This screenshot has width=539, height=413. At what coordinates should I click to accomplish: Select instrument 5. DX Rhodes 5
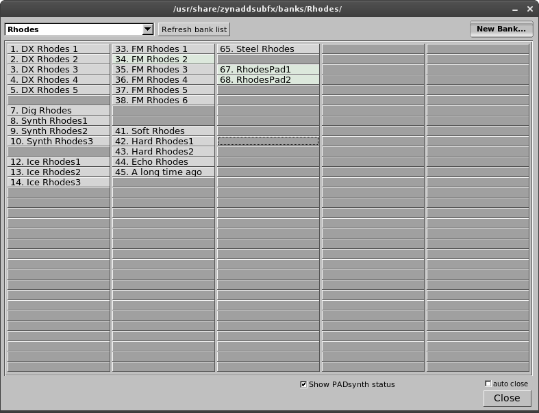(58, 90)
